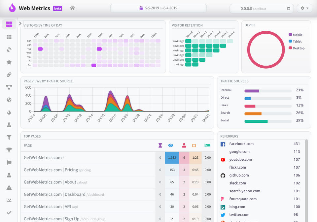Click the PAGE column header
This screenshot has height=222, width=317.
tap(28, 146)
